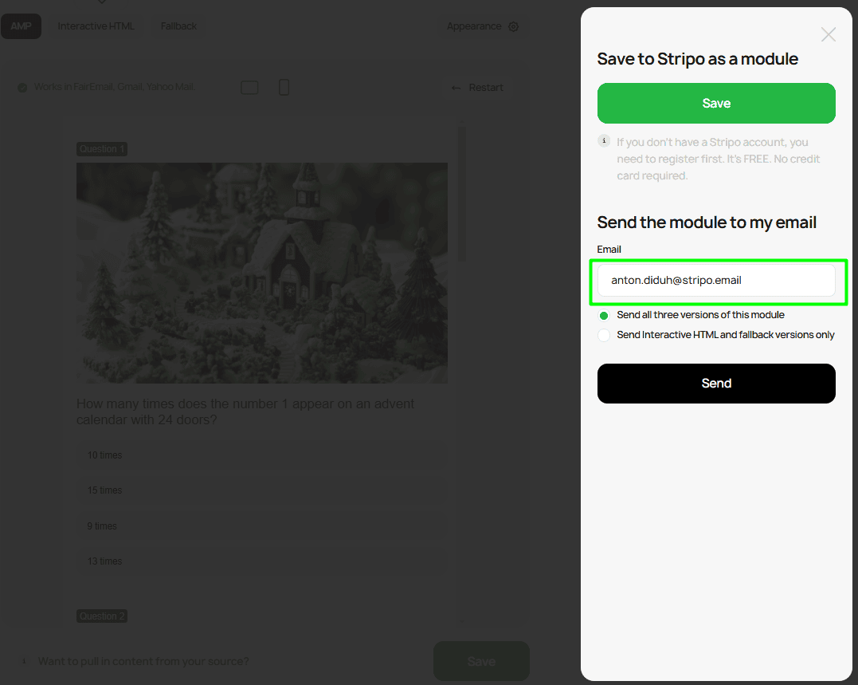Click the green Save module button

point(715,103)
